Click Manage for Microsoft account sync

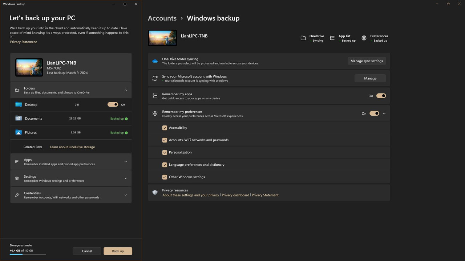pyautogui.click(x=370, y=78)
